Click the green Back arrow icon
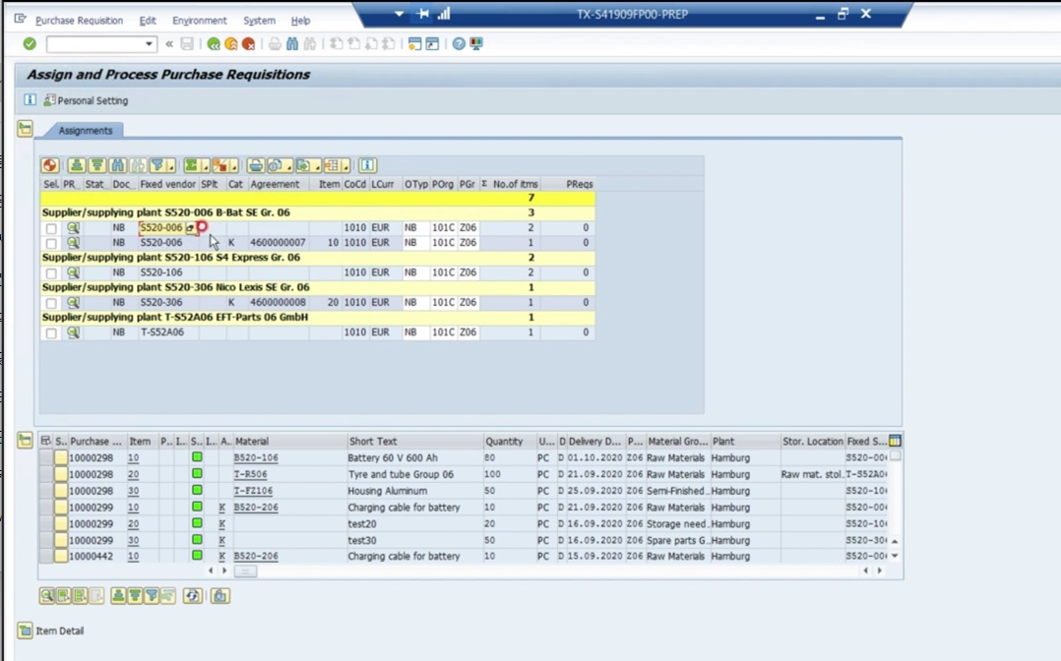This screenshot has height=661, width=1061. pyautogui.click(x=214, y=44)
